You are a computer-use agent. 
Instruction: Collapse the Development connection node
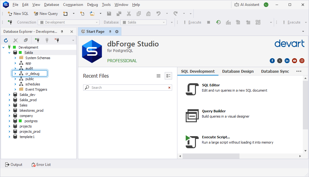3,47
